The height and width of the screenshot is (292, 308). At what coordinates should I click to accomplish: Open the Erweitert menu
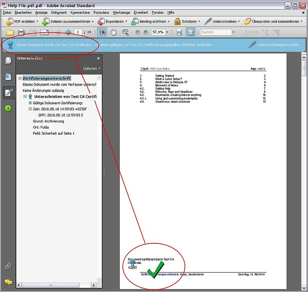141,13
